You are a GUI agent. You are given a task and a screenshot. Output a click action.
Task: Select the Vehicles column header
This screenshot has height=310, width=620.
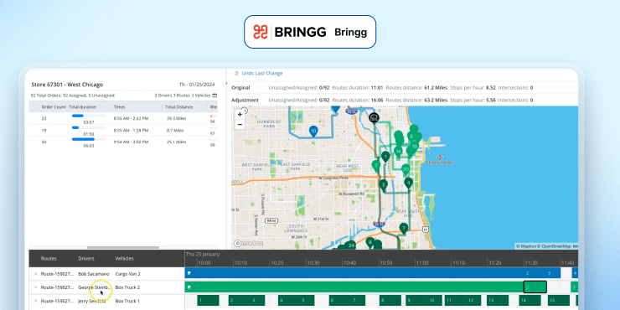pyautogui.click(x=125, y=259)
